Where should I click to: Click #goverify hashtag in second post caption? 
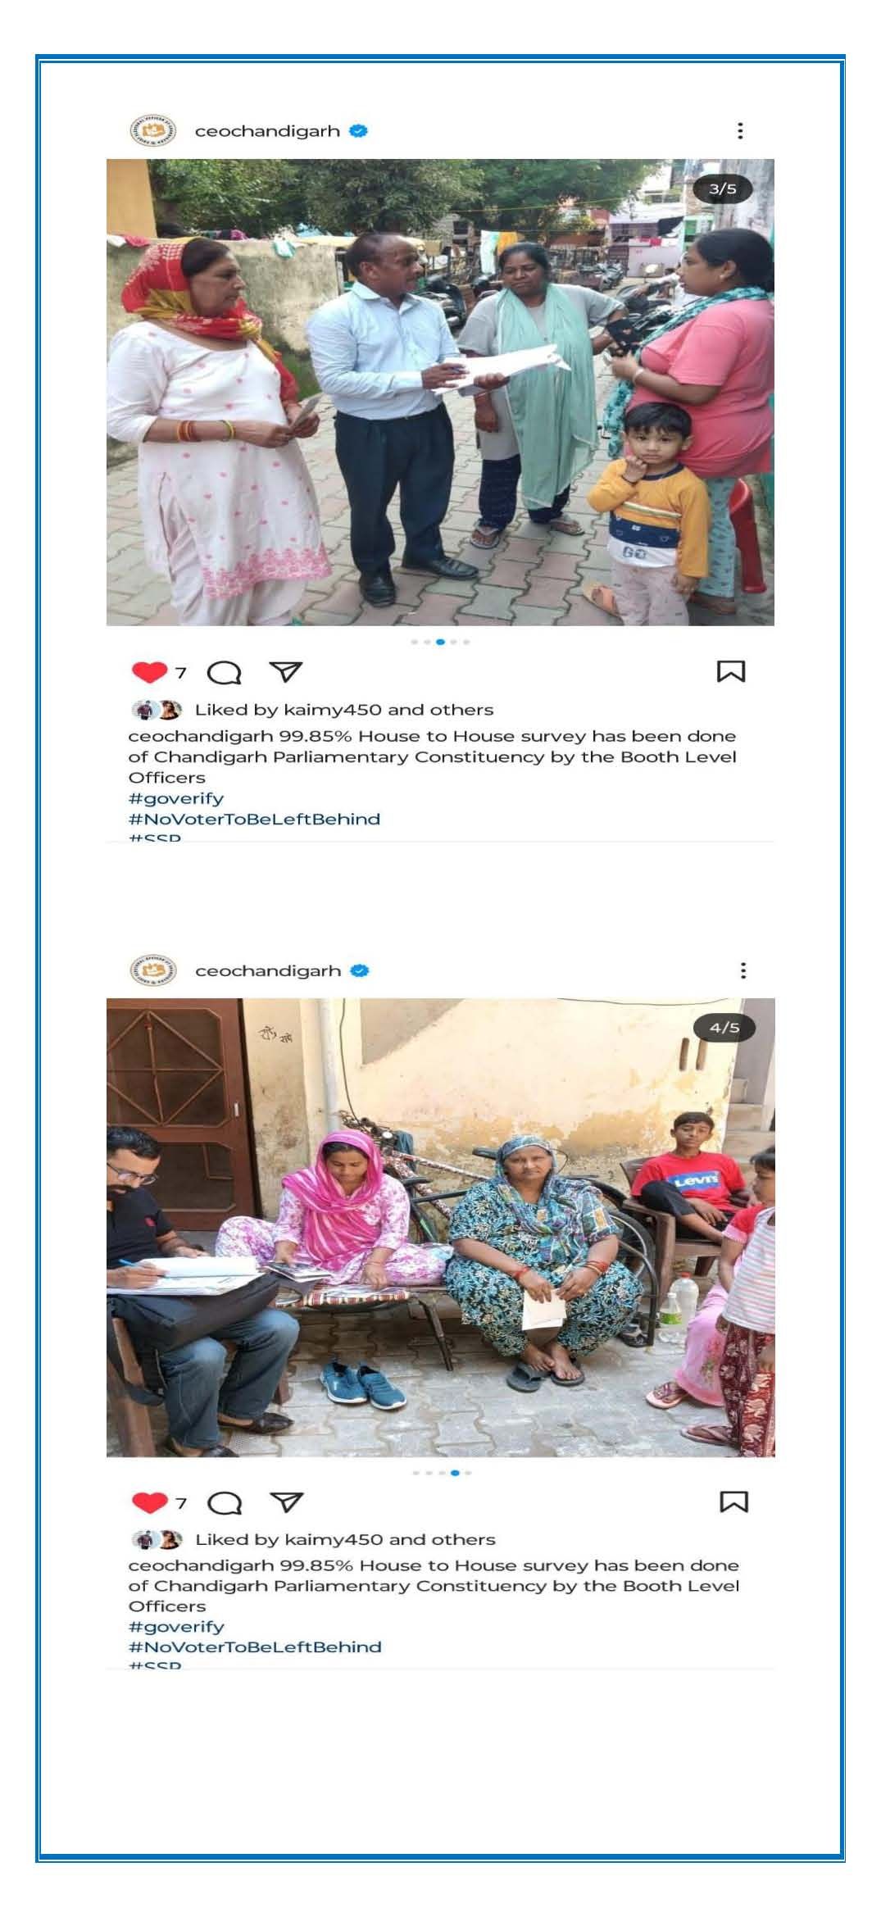(x=176, y=1627)
